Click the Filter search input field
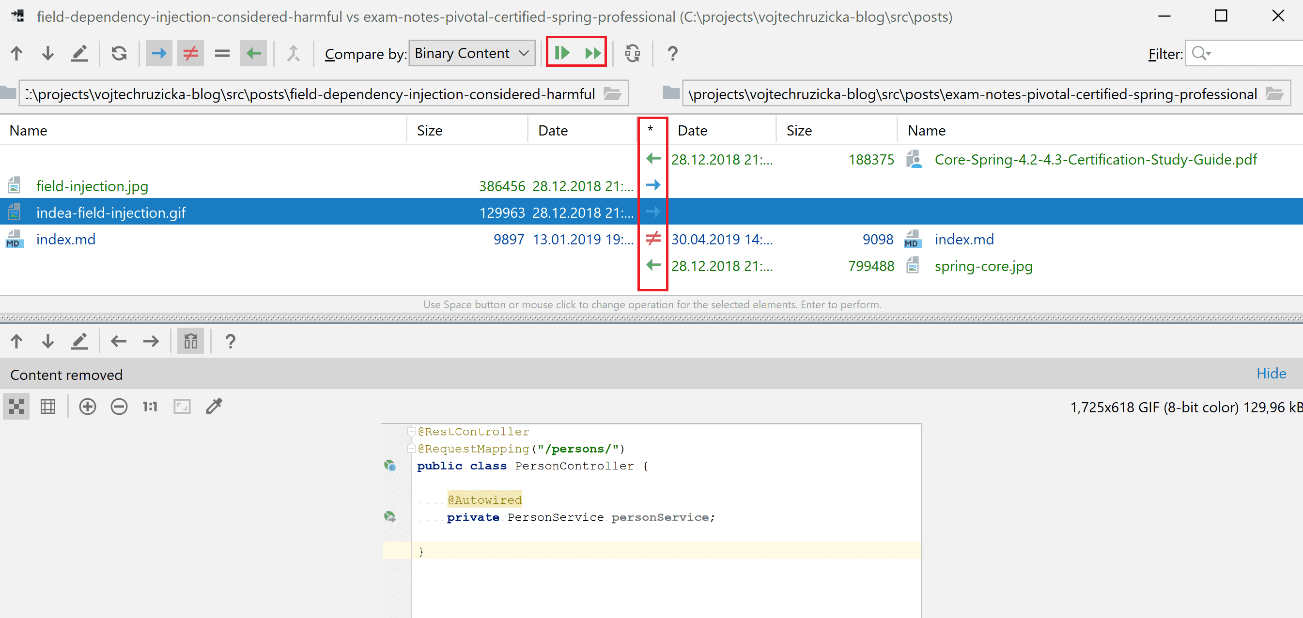The height and width of the screenshot is (618, 1303). (1255, 53)
